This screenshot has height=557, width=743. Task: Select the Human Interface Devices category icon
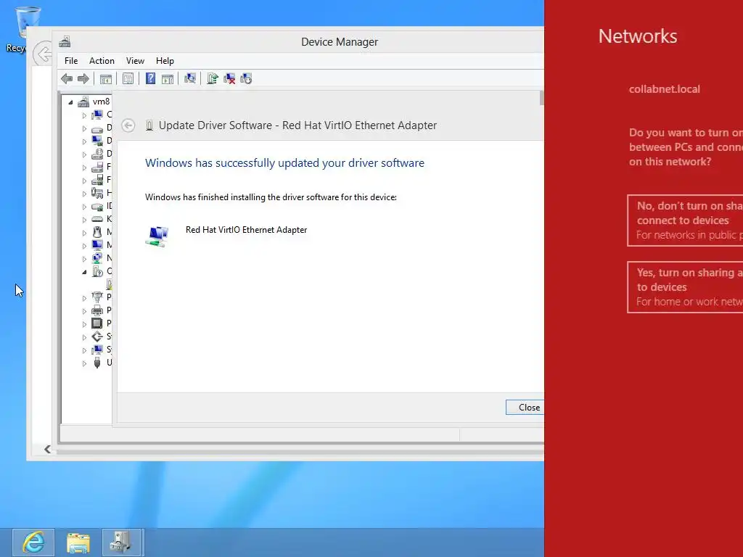tap(97, 193)
